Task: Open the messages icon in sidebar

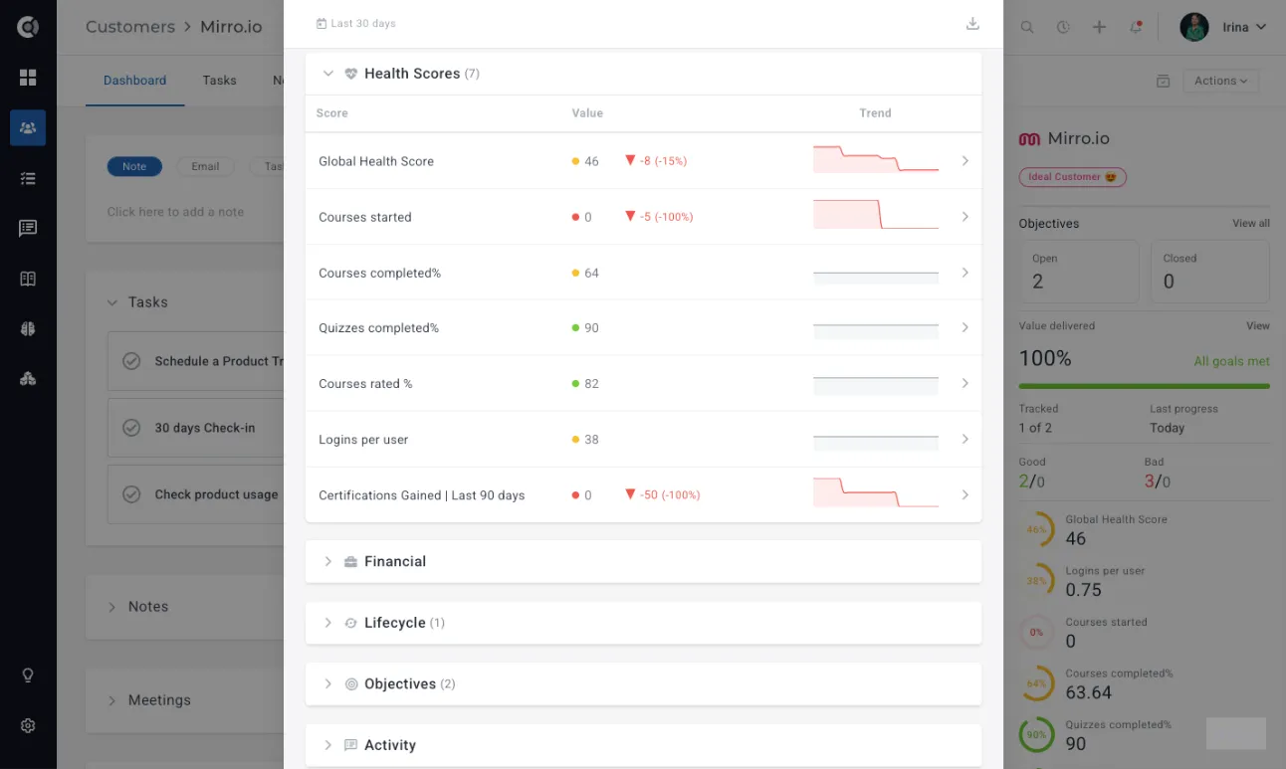Action: pyautogui.click(x=28, y=229)
